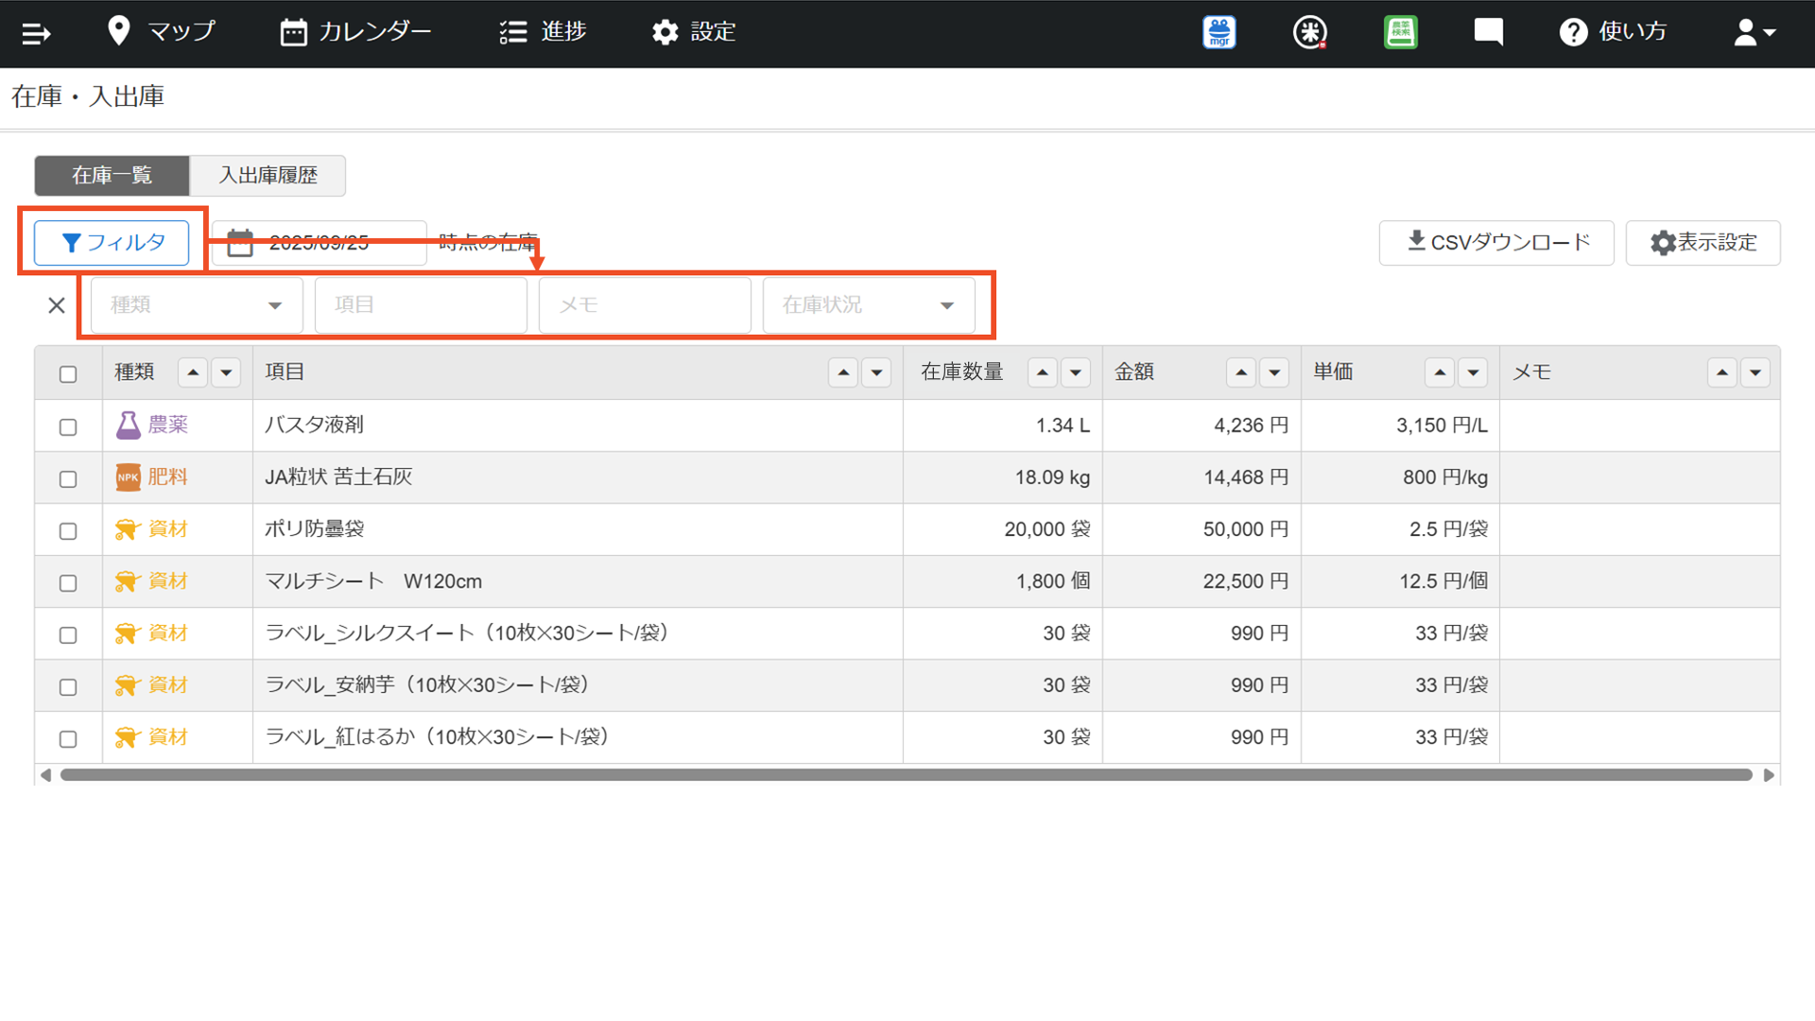Screen dimensions: 1815x1021
Task: Check the ラベル_安納芋 row checkbox
Action: [x=68, y=687]
